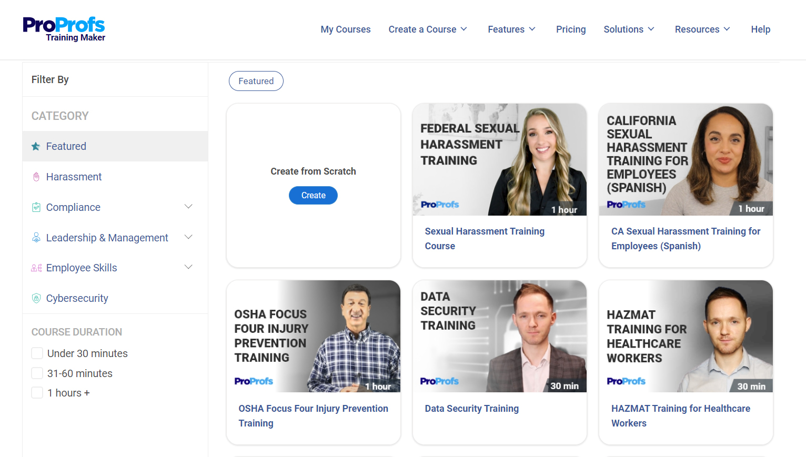Select the Featured category in sidebar
This screenshot has width=806, height=457.
[x=115, y=146]
